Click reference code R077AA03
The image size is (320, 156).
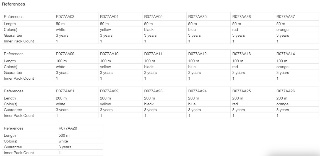tap(65, 17)
